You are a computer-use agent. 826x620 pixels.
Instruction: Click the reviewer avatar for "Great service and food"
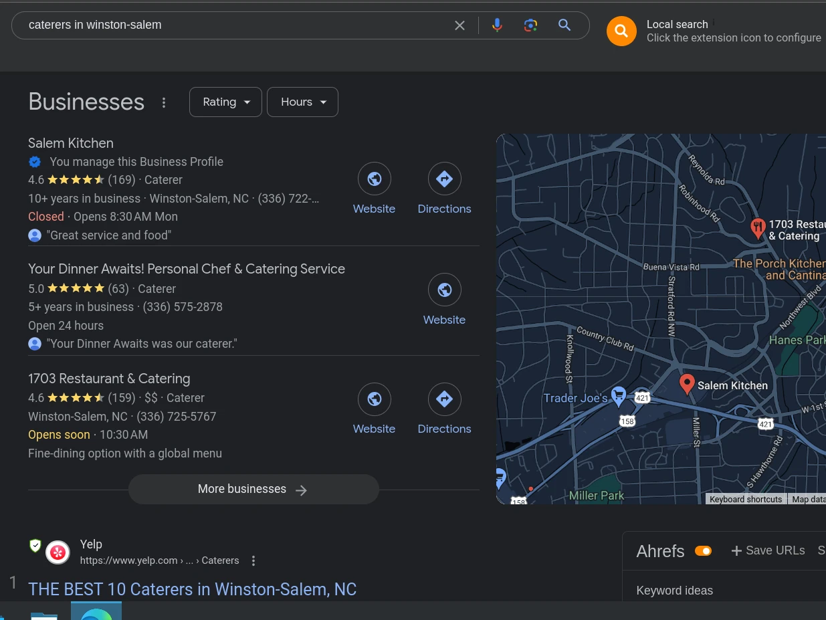pos(35,235)
